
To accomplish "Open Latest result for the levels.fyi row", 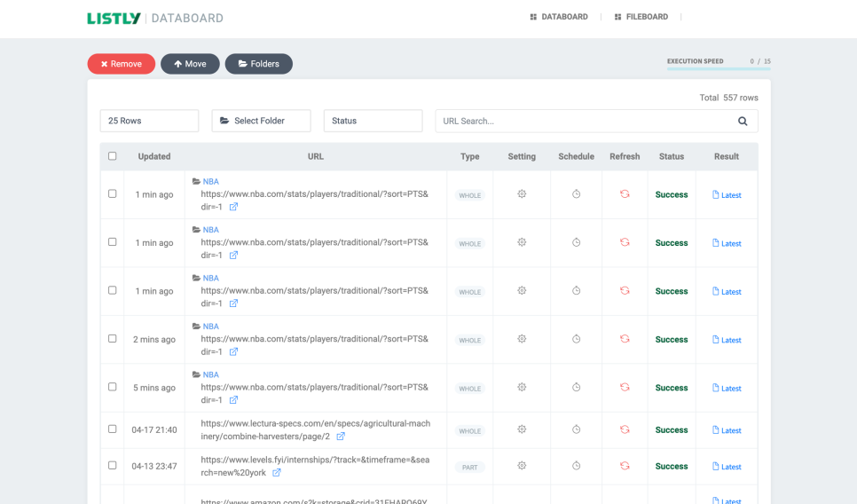I will (727, 466).
